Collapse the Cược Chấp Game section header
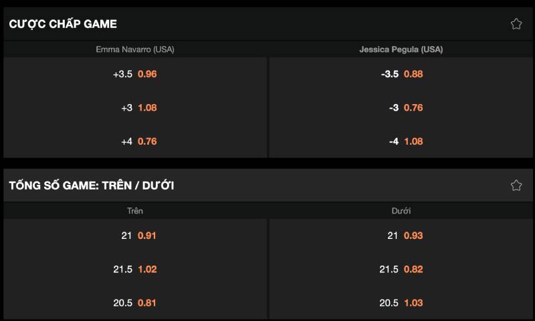535x321 pixels. click(x=64, y=24)
